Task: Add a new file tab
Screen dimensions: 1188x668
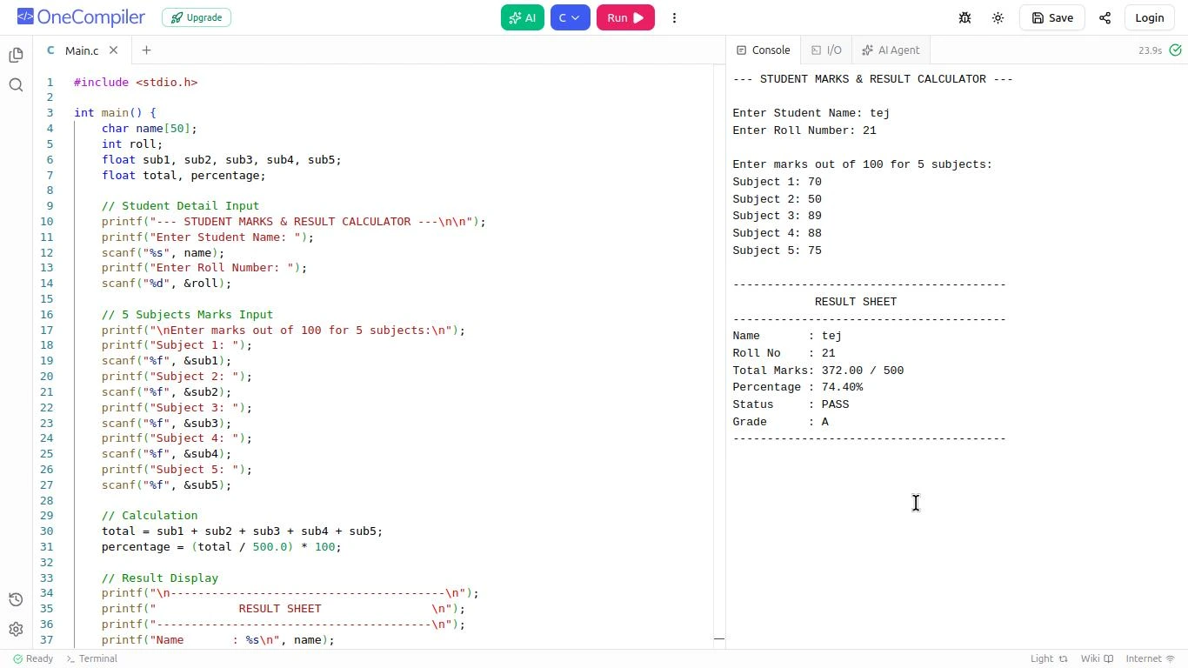Action: coord(146,50)
